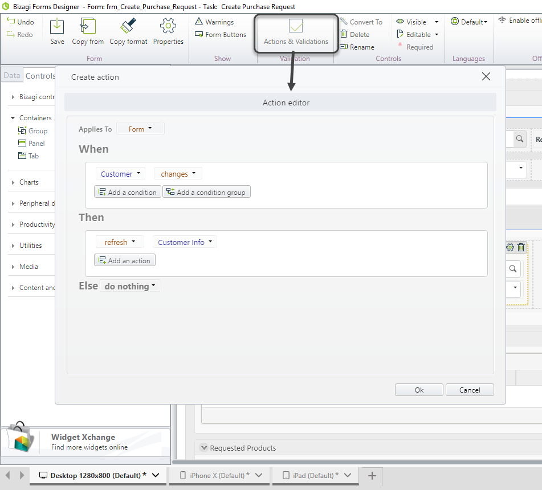Open the changes operator dropdown
Viewport: 542px width, 490px height.
[178, 173]
